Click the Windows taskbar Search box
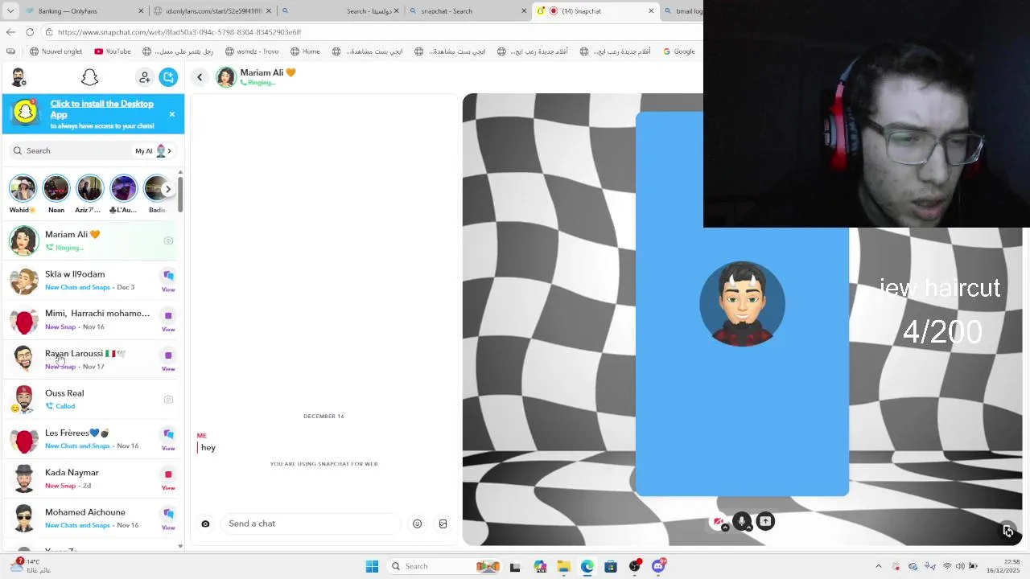Screen dimensions: 1030x579 pyautogui.click(x=444, y=566)
